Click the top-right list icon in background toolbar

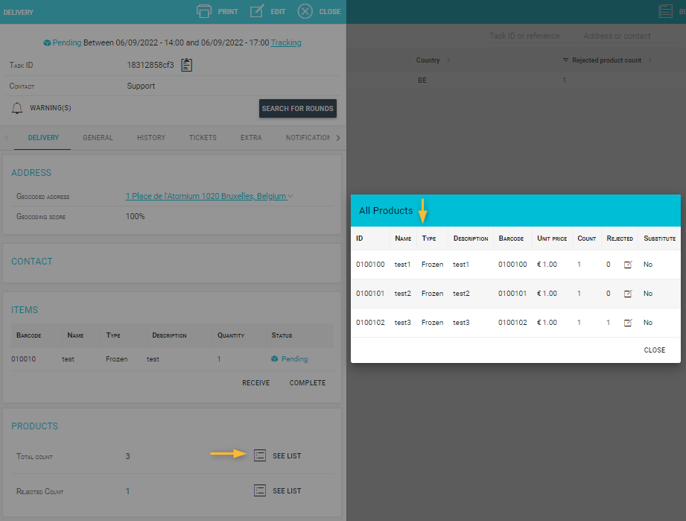point(665,11)
